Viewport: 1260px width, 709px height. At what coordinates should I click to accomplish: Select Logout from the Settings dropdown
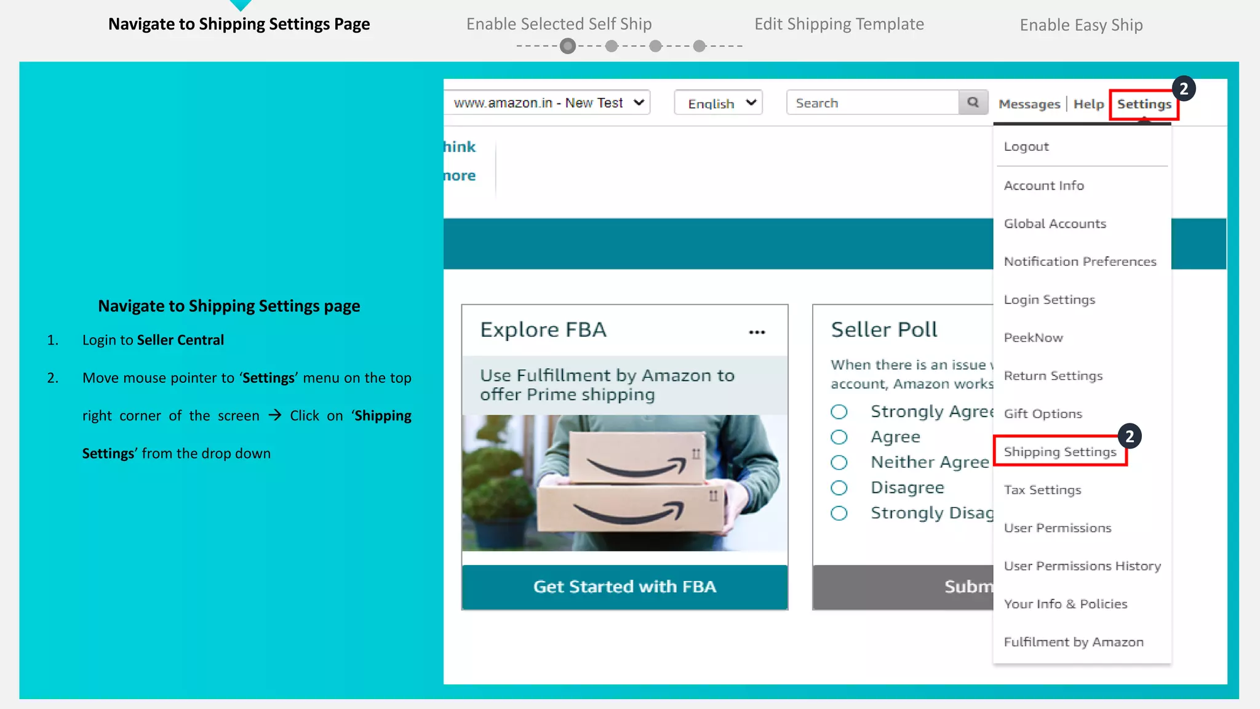(x=1026, y=146)
